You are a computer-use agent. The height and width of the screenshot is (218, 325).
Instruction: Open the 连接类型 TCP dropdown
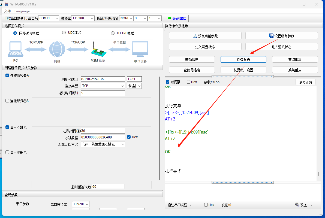point(103,86)
